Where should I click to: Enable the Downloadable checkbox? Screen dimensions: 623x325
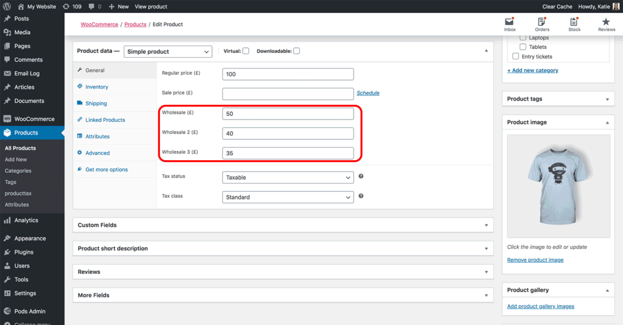pyautogui.click(x=296, y=51)
